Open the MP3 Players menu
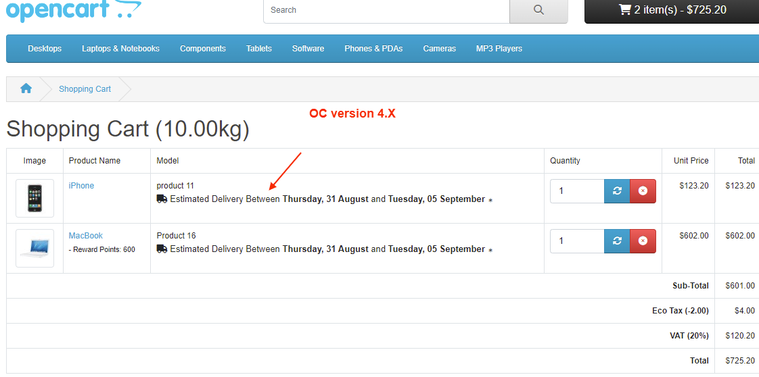The image size is (759, 377). (x=499, y=49)
